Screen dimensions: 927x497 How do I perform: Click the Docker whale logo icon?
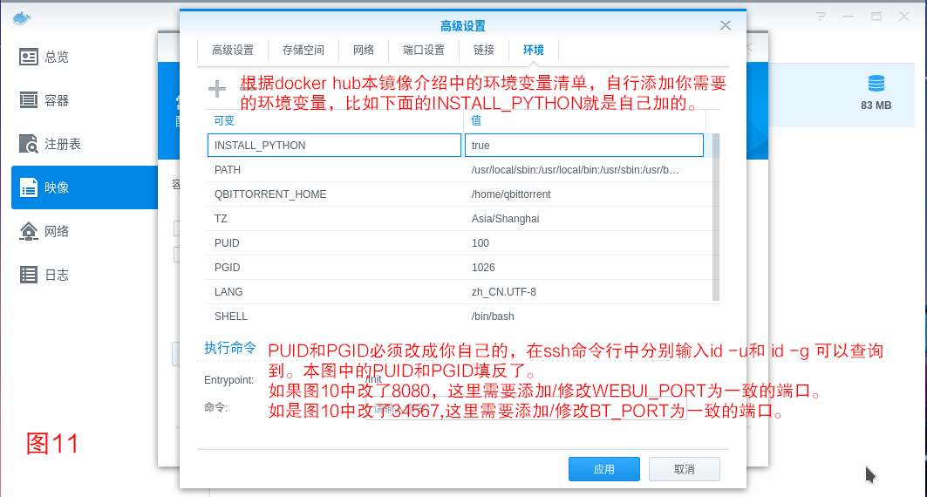click(21, 17)
